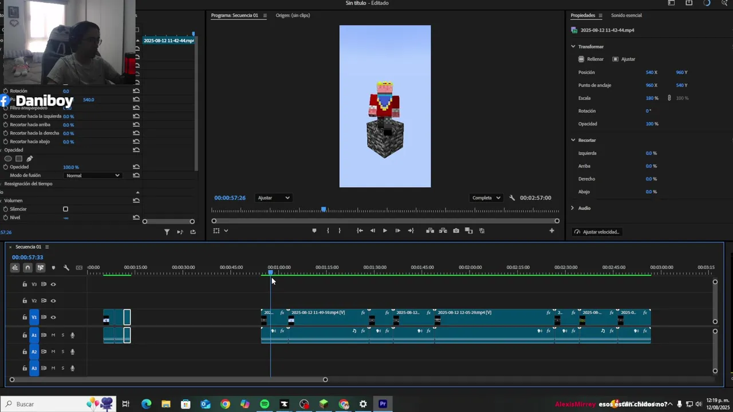
Task: Collapse the Transformar section
Action: pos(573,46)
